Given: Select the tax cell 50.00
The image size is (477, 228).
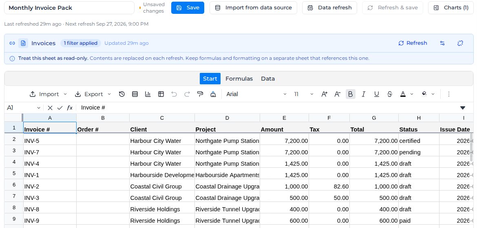Looking at the screenshot, I should tap(329, 196).
